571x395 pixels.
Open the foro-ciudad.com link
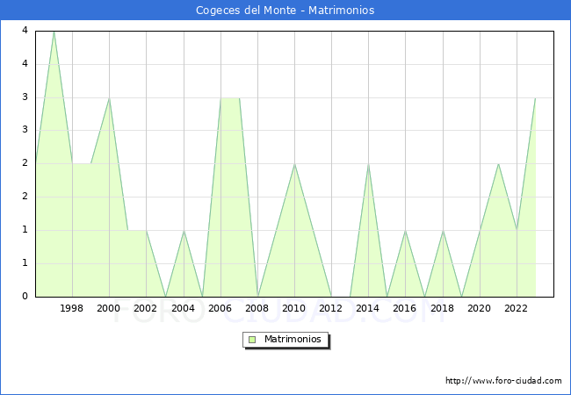(x=503, y=381)
